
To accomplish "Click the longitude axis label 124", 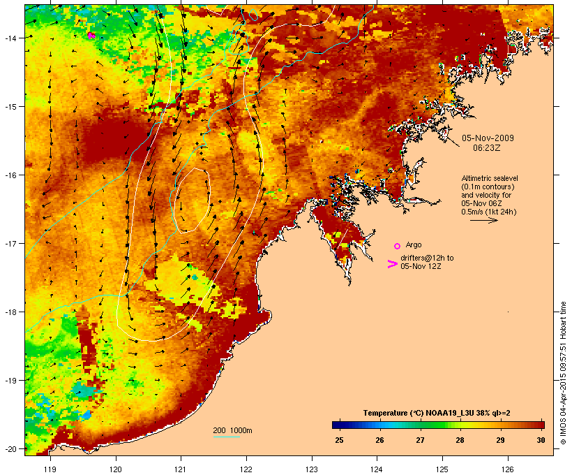I will pos(377,469).
